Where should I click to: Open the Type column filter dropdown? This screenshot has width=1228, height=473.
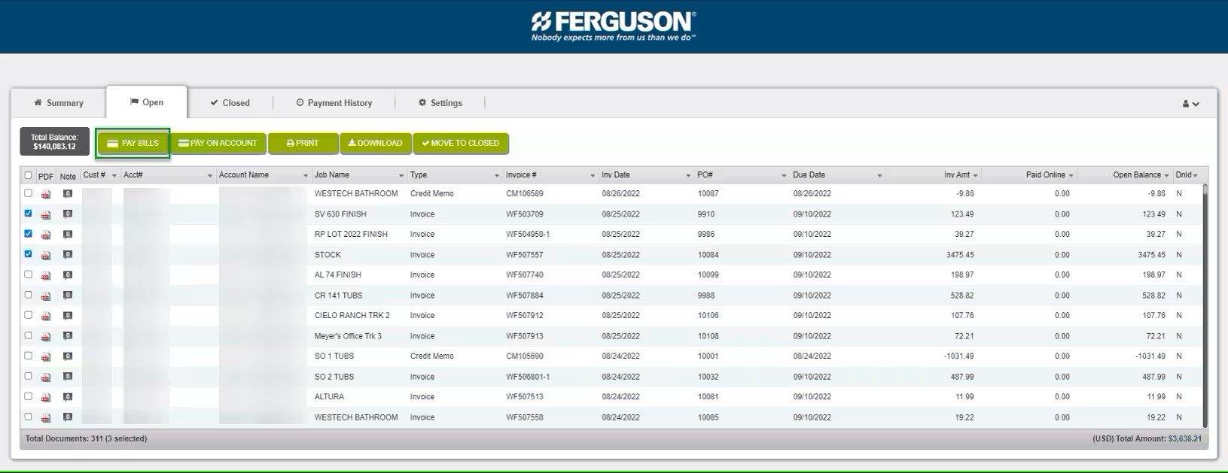(497, 175)
